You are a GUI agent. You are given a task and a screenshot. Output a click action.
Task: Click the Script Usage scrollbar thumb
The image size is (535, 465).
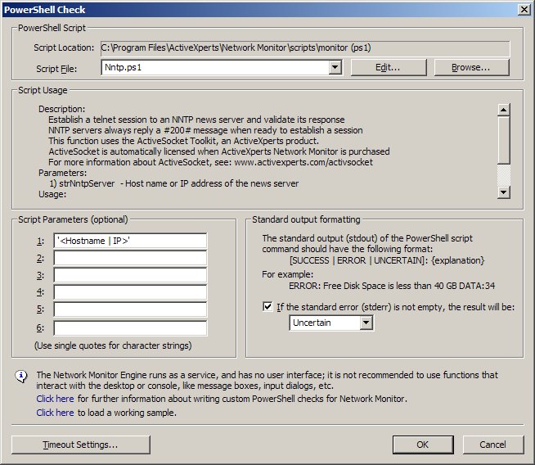[x=504, y=140]
